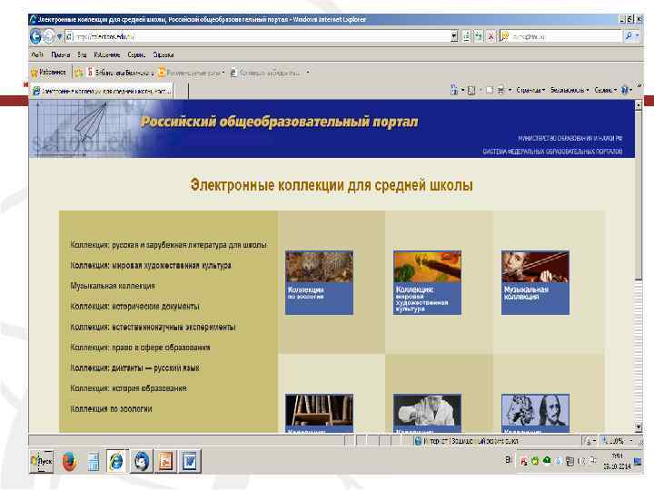Open the calculator icon on the taskbar
Screen dimensions: 654x490
94,462
